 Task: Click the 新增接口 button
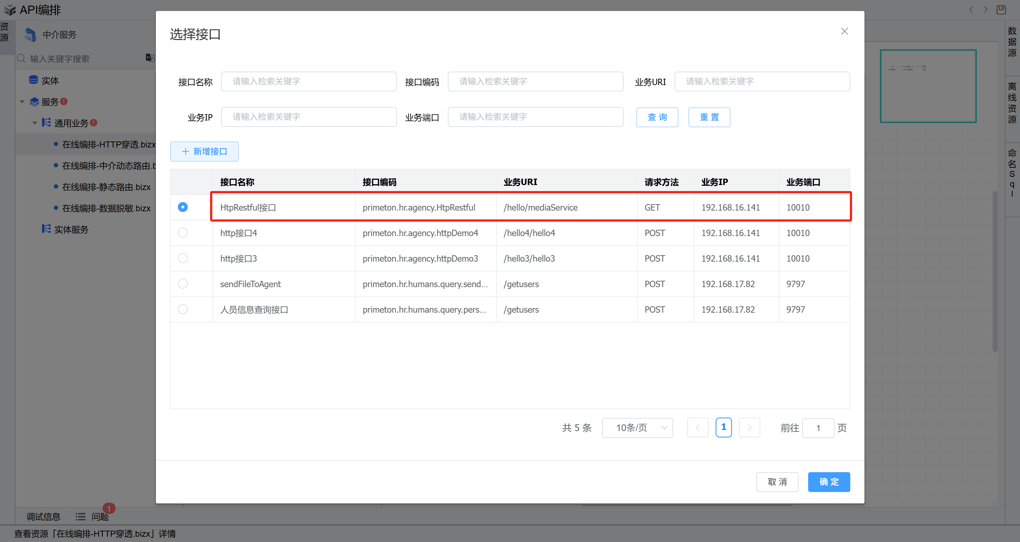[x=204, y=151]
